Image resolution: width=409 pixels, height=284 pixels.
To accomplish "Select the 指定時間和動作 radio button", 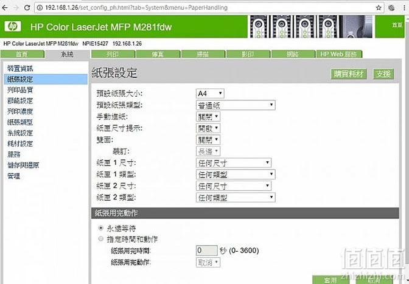I will pos(100,238).
